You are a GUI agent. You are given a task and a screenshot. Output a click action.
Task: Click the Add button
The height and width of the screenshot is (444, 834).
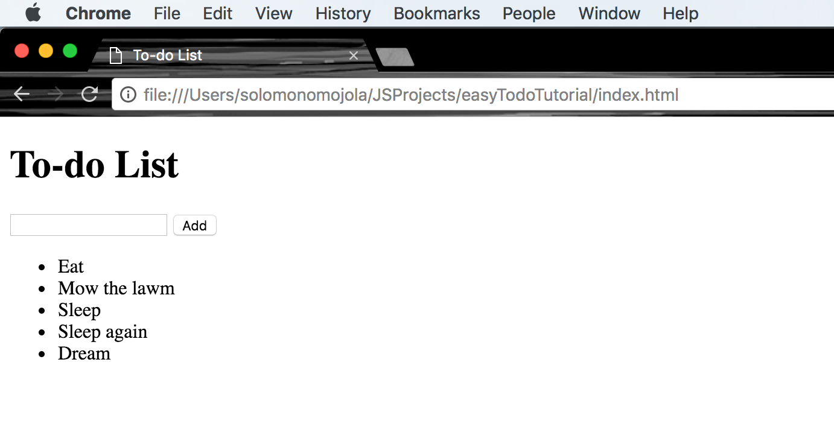194,225
